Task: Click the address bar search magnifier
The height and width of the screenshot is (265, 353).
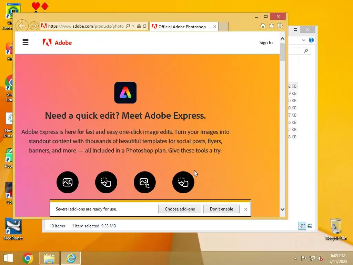Action: point(128,26)
